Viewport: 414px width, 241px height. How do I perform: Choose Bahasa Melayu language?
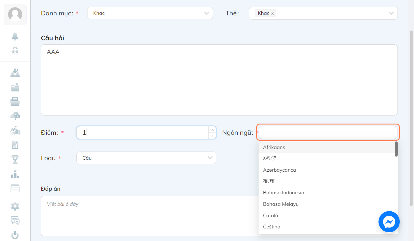(x=327, y=204)
